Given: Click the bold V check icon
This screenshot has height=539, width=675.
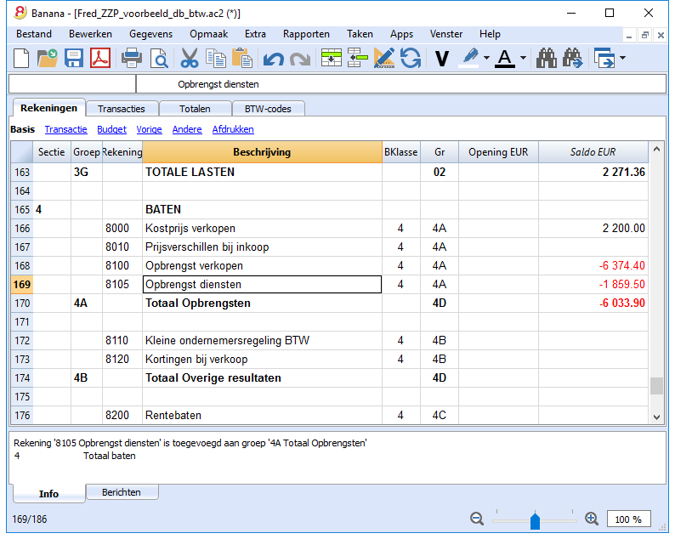Looking at the screenshot, I should click(442, 59).
